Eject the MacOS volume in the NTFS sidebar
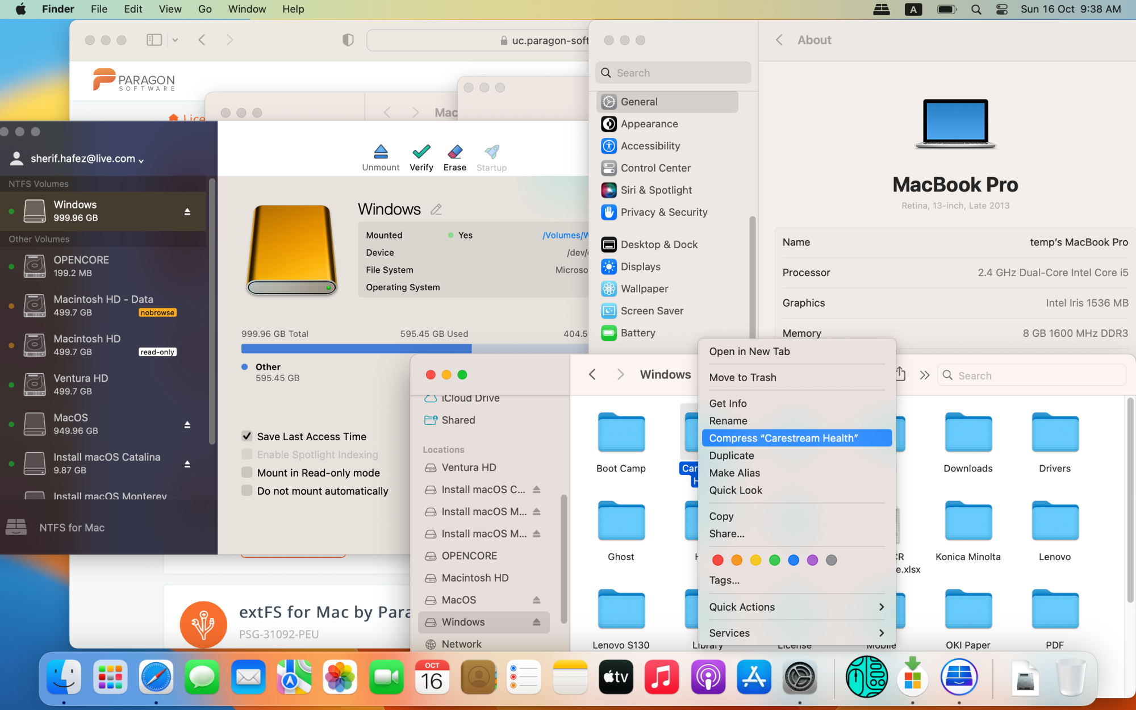 187,424
